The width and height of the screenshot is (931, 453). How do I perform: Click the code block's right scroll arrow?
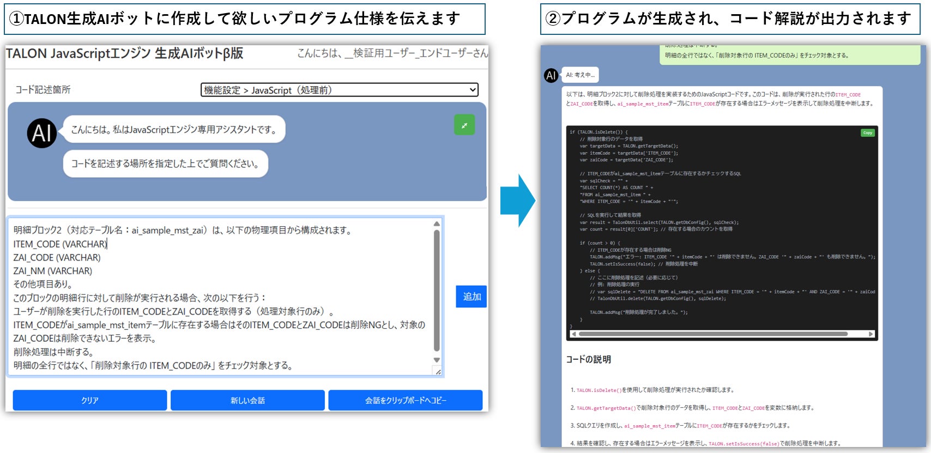[x=871, y=334]
